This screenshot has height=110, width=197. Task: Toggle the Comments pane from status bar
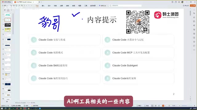147,106
